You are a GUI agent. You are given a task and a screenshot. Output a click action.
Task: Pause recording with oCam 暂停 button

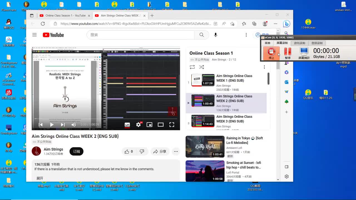[288, 53]
